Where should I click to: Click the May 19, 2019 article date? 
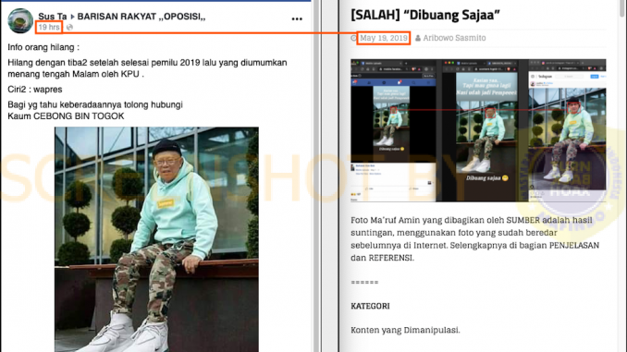(384, 38)
